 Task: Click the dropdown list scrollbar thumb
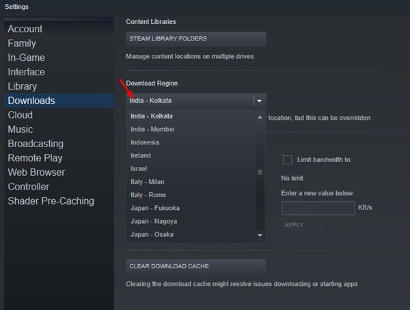click(260, 172)
